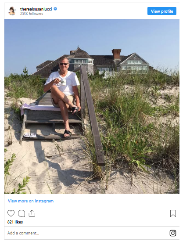Screen dimensions: 190x245
Task: Save the post with the bookmark icon
Action: 173,213
